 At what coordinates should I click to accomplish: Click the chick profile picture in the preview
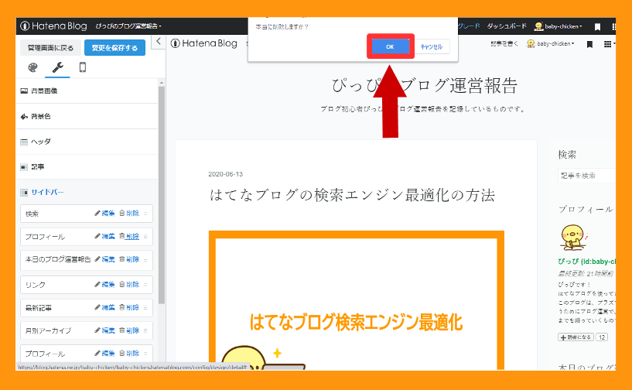(x=572, y=238)
